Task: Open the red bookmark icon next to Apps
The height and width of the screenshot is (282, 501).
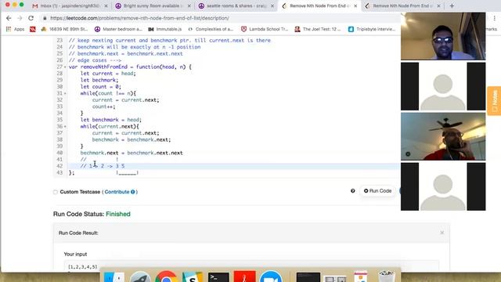Action: click(x=33, y=29)
